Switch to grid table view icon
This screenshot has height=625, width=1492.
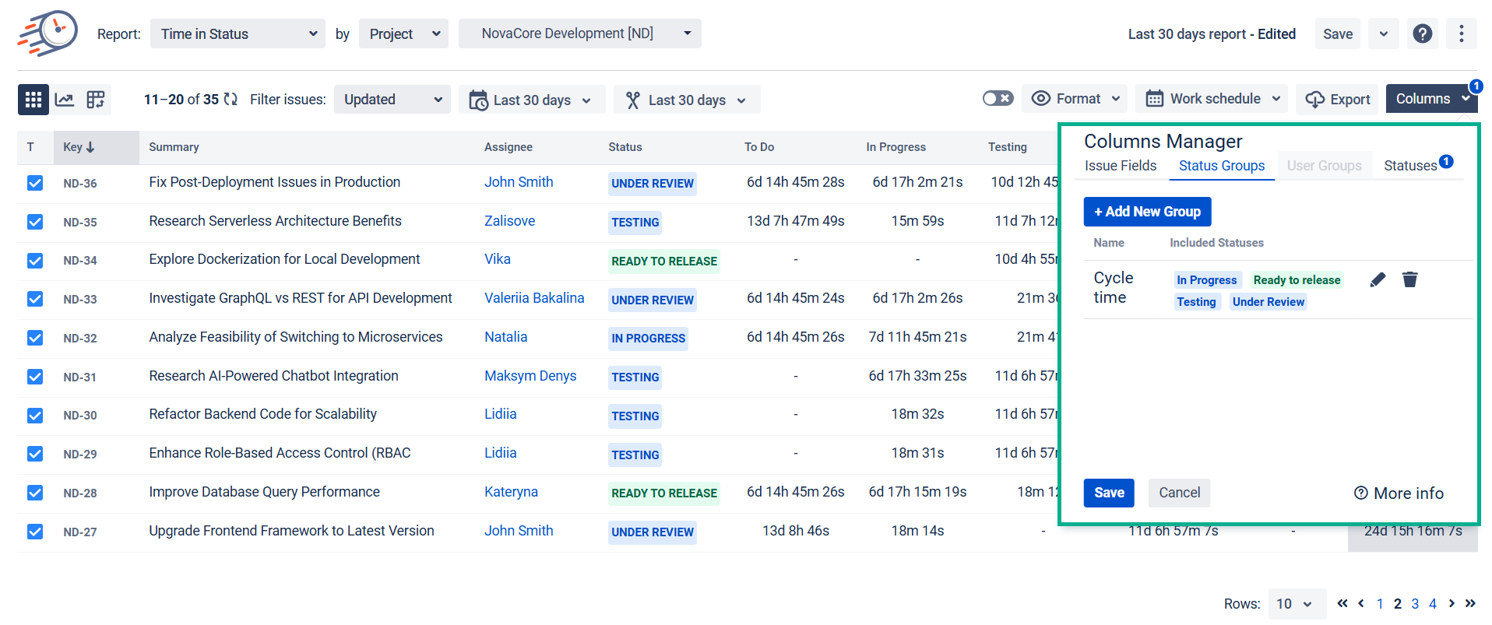[33, 100]
